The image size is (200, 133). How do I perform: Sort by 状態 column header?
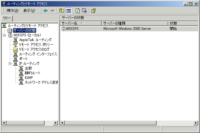[x=183, y=23]
